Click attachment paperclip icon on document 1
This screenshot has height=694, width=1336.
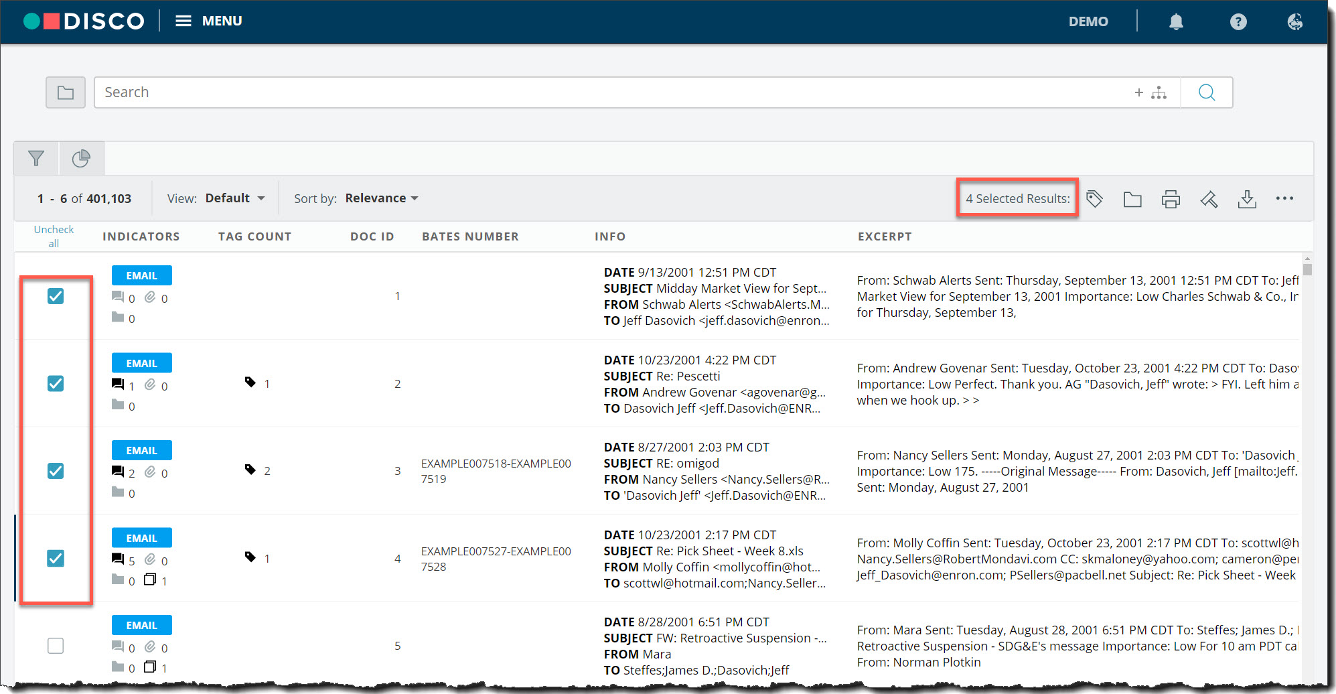click(x=150, y=297)
